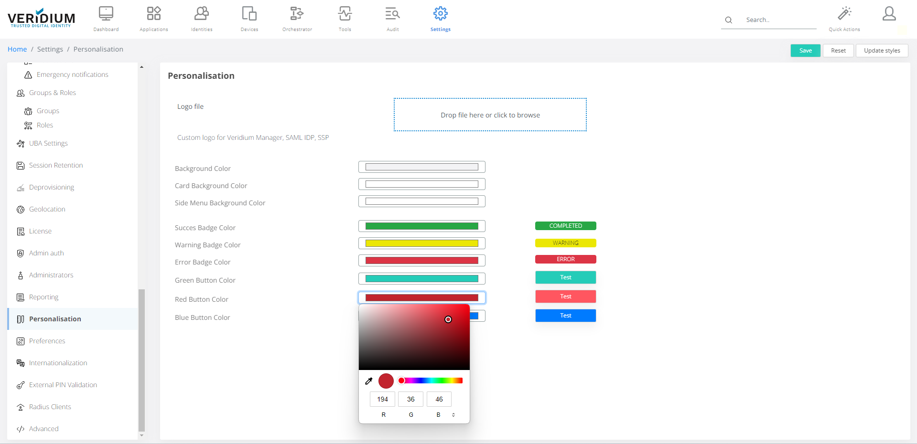Open the Succes Badge Color swatch

tap(421, 226)
